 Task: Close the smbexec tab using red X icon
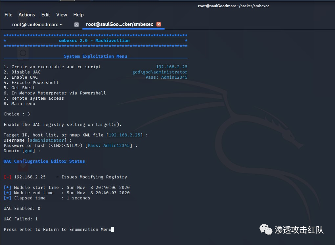(159, 25)
